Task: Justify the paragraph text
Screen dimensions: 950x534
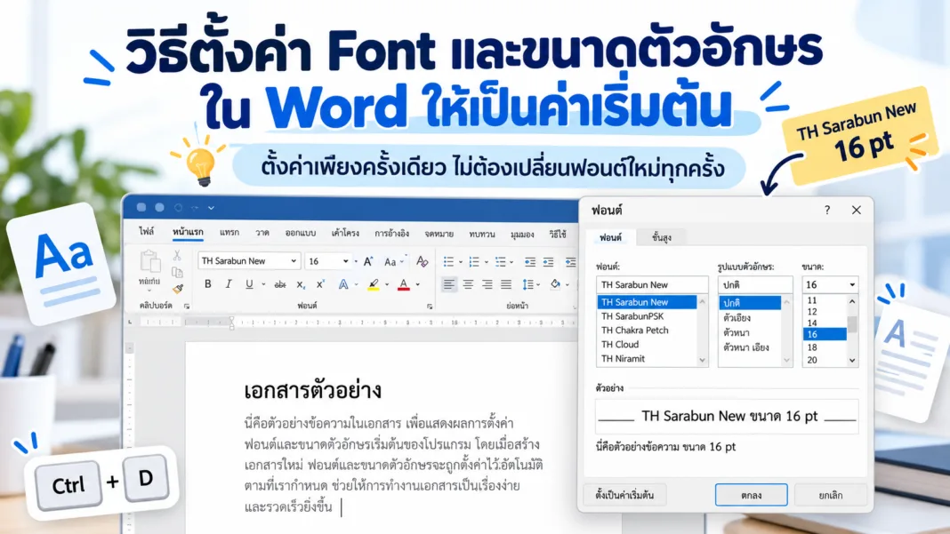Action: [x=506, y=284]
